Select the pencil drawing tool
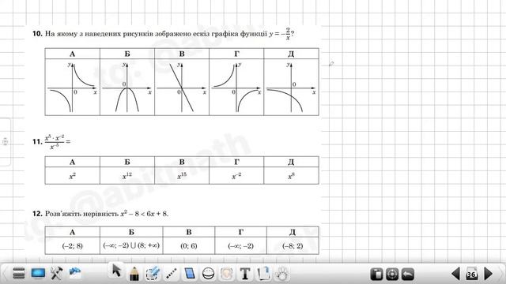Viewport: 506px width, 284px height. coord(134,274)
